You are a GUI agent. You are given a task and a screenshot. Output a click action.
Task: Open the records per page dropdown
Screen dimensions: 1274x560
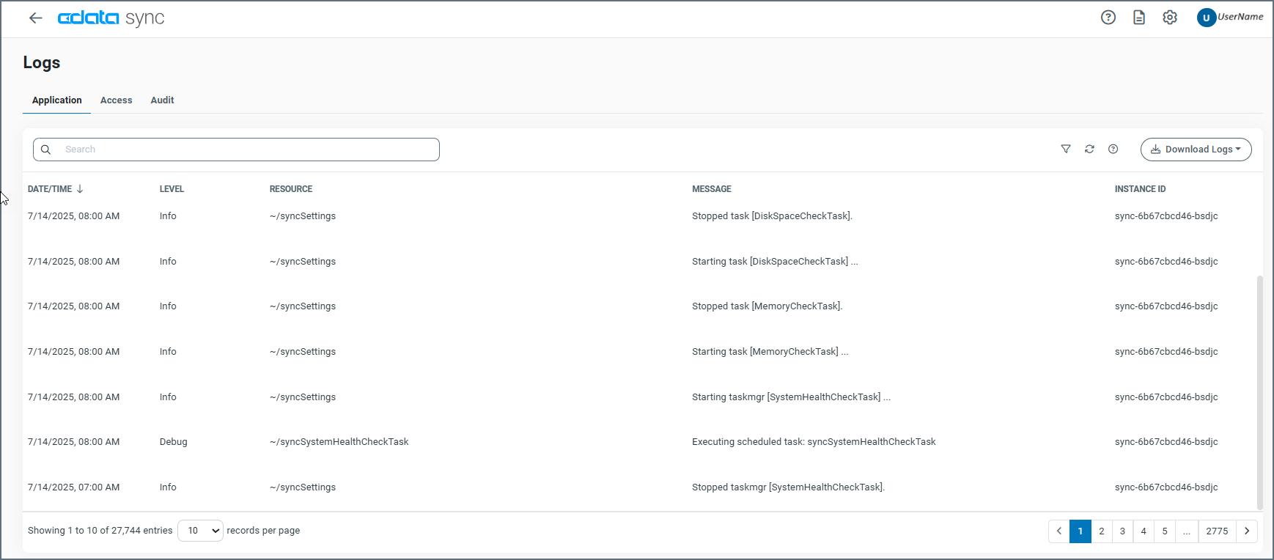point(200,531)
